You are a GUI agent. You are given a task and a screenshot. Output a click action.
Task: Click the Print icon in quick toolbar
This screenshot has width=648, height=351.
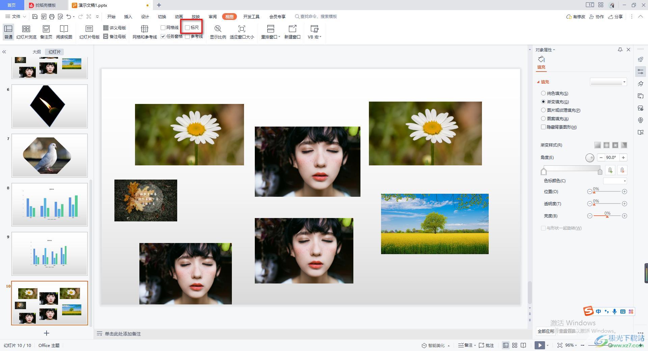click(x=52, y=17)
